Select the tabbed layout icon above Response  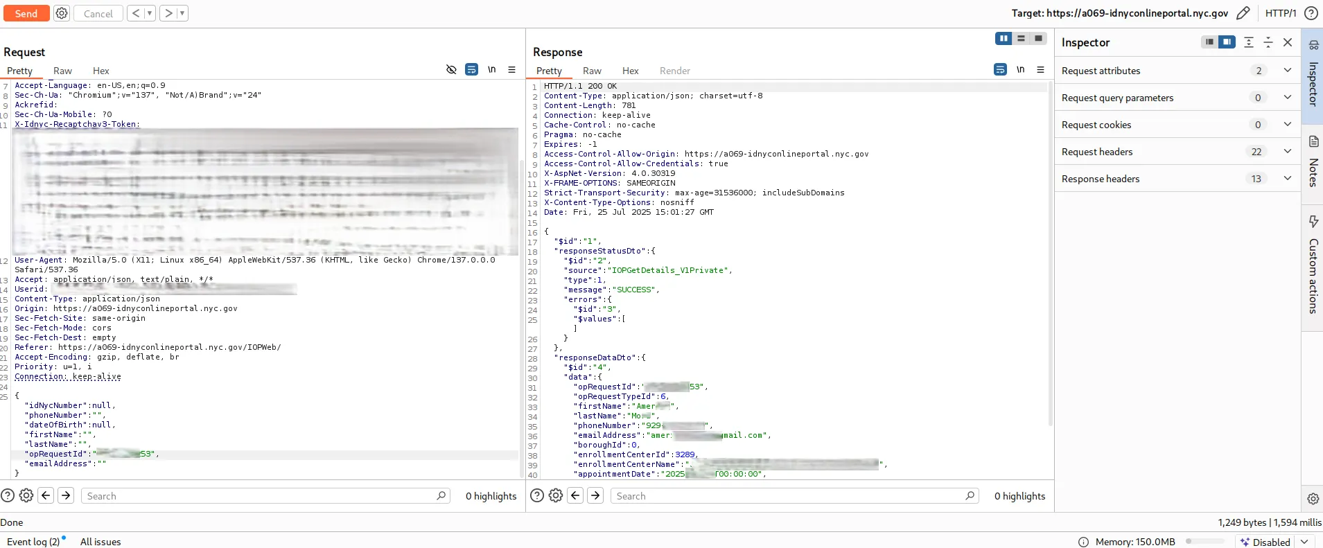pos(1038,39)
